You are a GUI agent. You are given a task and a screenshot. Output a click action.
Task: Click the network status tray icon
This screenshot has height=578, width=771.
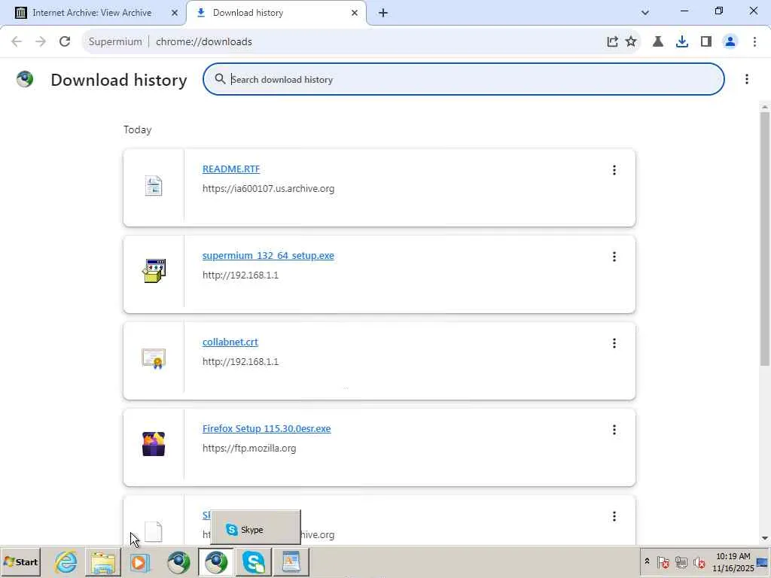pos(681,561)
